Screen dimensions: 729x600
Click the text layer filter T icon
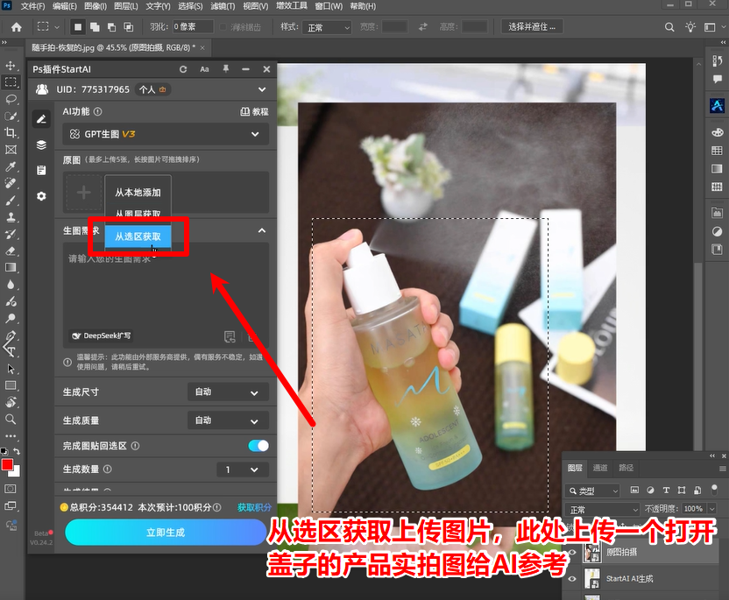point(666,491)
